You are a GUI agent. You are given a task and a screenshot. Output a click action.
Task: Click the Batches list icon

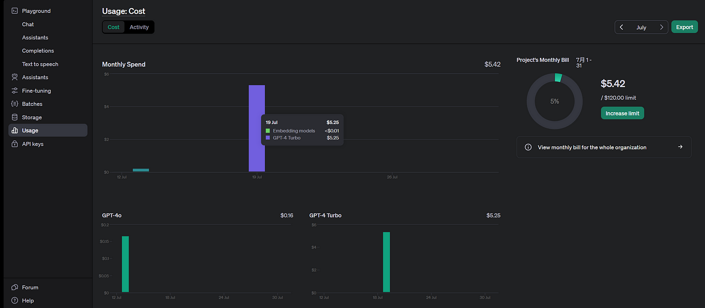coord(15,104)
